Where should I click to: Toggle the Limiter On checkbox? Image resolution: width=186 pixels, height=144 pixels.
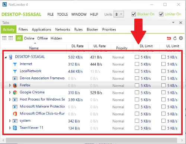[x=161, y=14]
